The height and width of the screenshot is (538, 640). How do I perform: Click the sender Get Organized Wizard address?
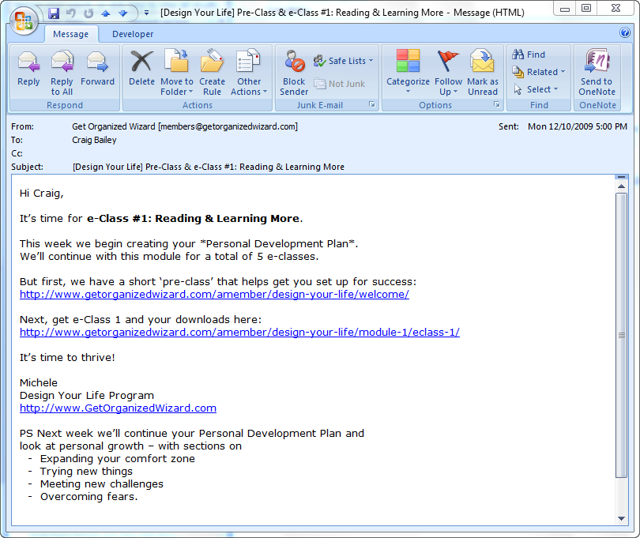tap(185, 126)
